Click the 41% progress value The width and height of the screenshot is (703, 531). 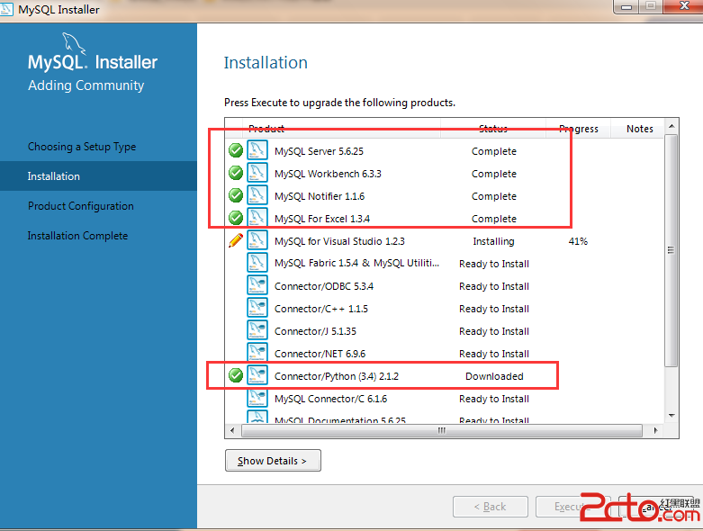pos(578,241)
